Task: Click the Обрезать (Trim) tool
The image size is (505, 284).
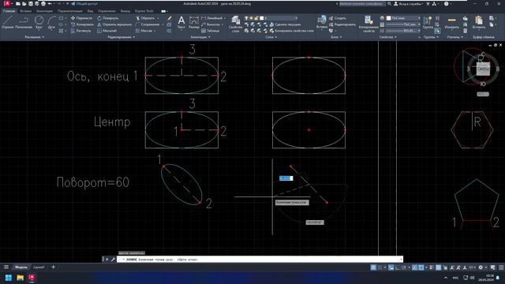Action: pyautogui.click(x=145, y=18)
